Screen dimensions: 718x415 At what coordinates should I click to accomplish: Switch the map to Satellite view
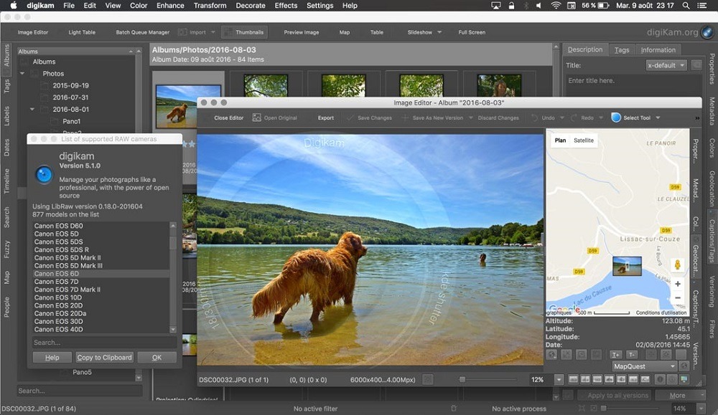point(582,140)
